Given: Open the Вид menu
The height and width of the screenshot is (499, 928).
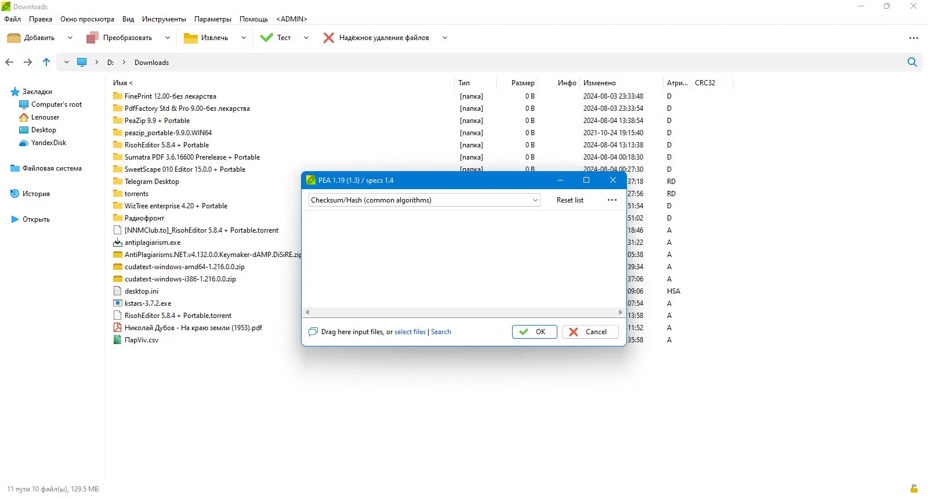Looking at the screenshot, I should tap(128, 19).
